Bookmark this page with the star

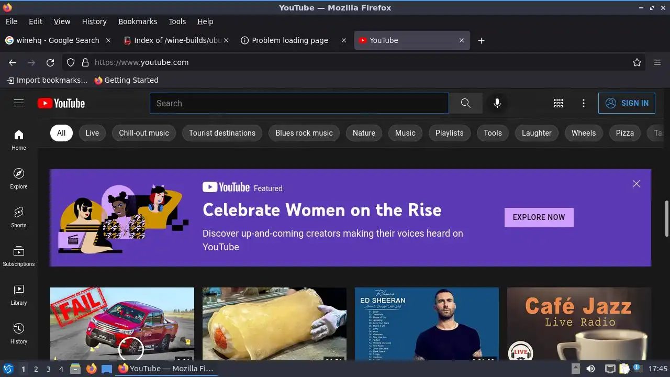(637, 62)
